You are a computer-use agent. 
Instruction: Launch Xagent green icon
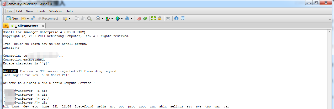[x=145, y=19]
